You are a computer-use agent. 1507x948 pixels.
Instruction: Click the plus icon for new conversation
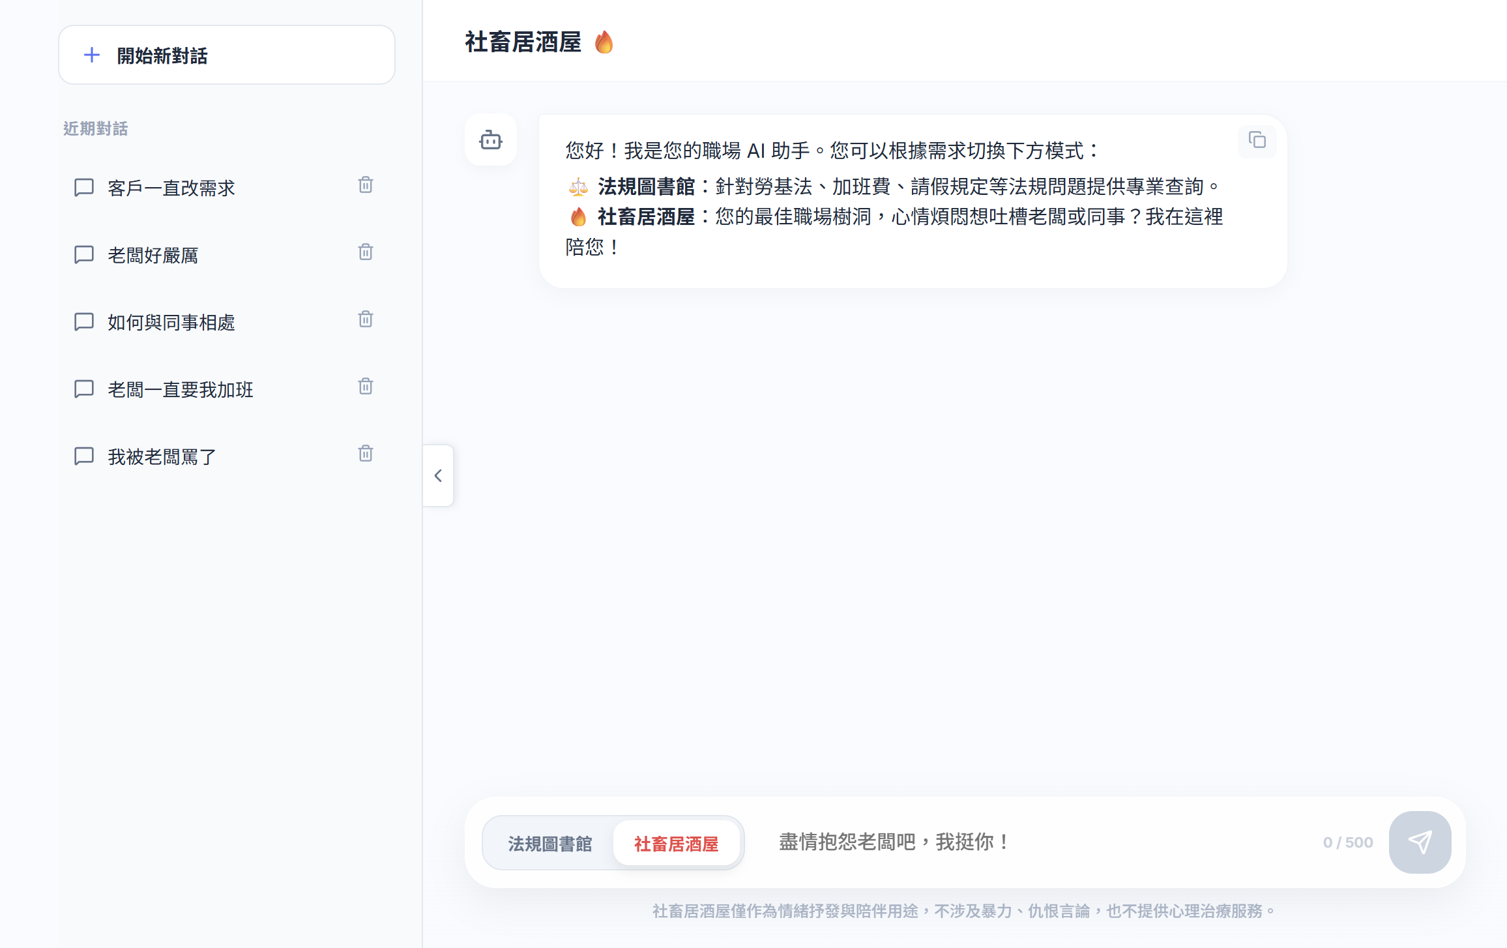tap(92, 55)
